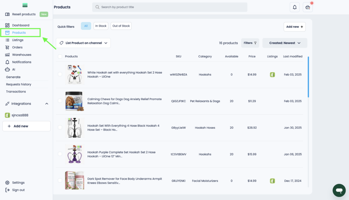
Task: Expand the Created: Newest sort dropdown
Action: coord(285,43)
